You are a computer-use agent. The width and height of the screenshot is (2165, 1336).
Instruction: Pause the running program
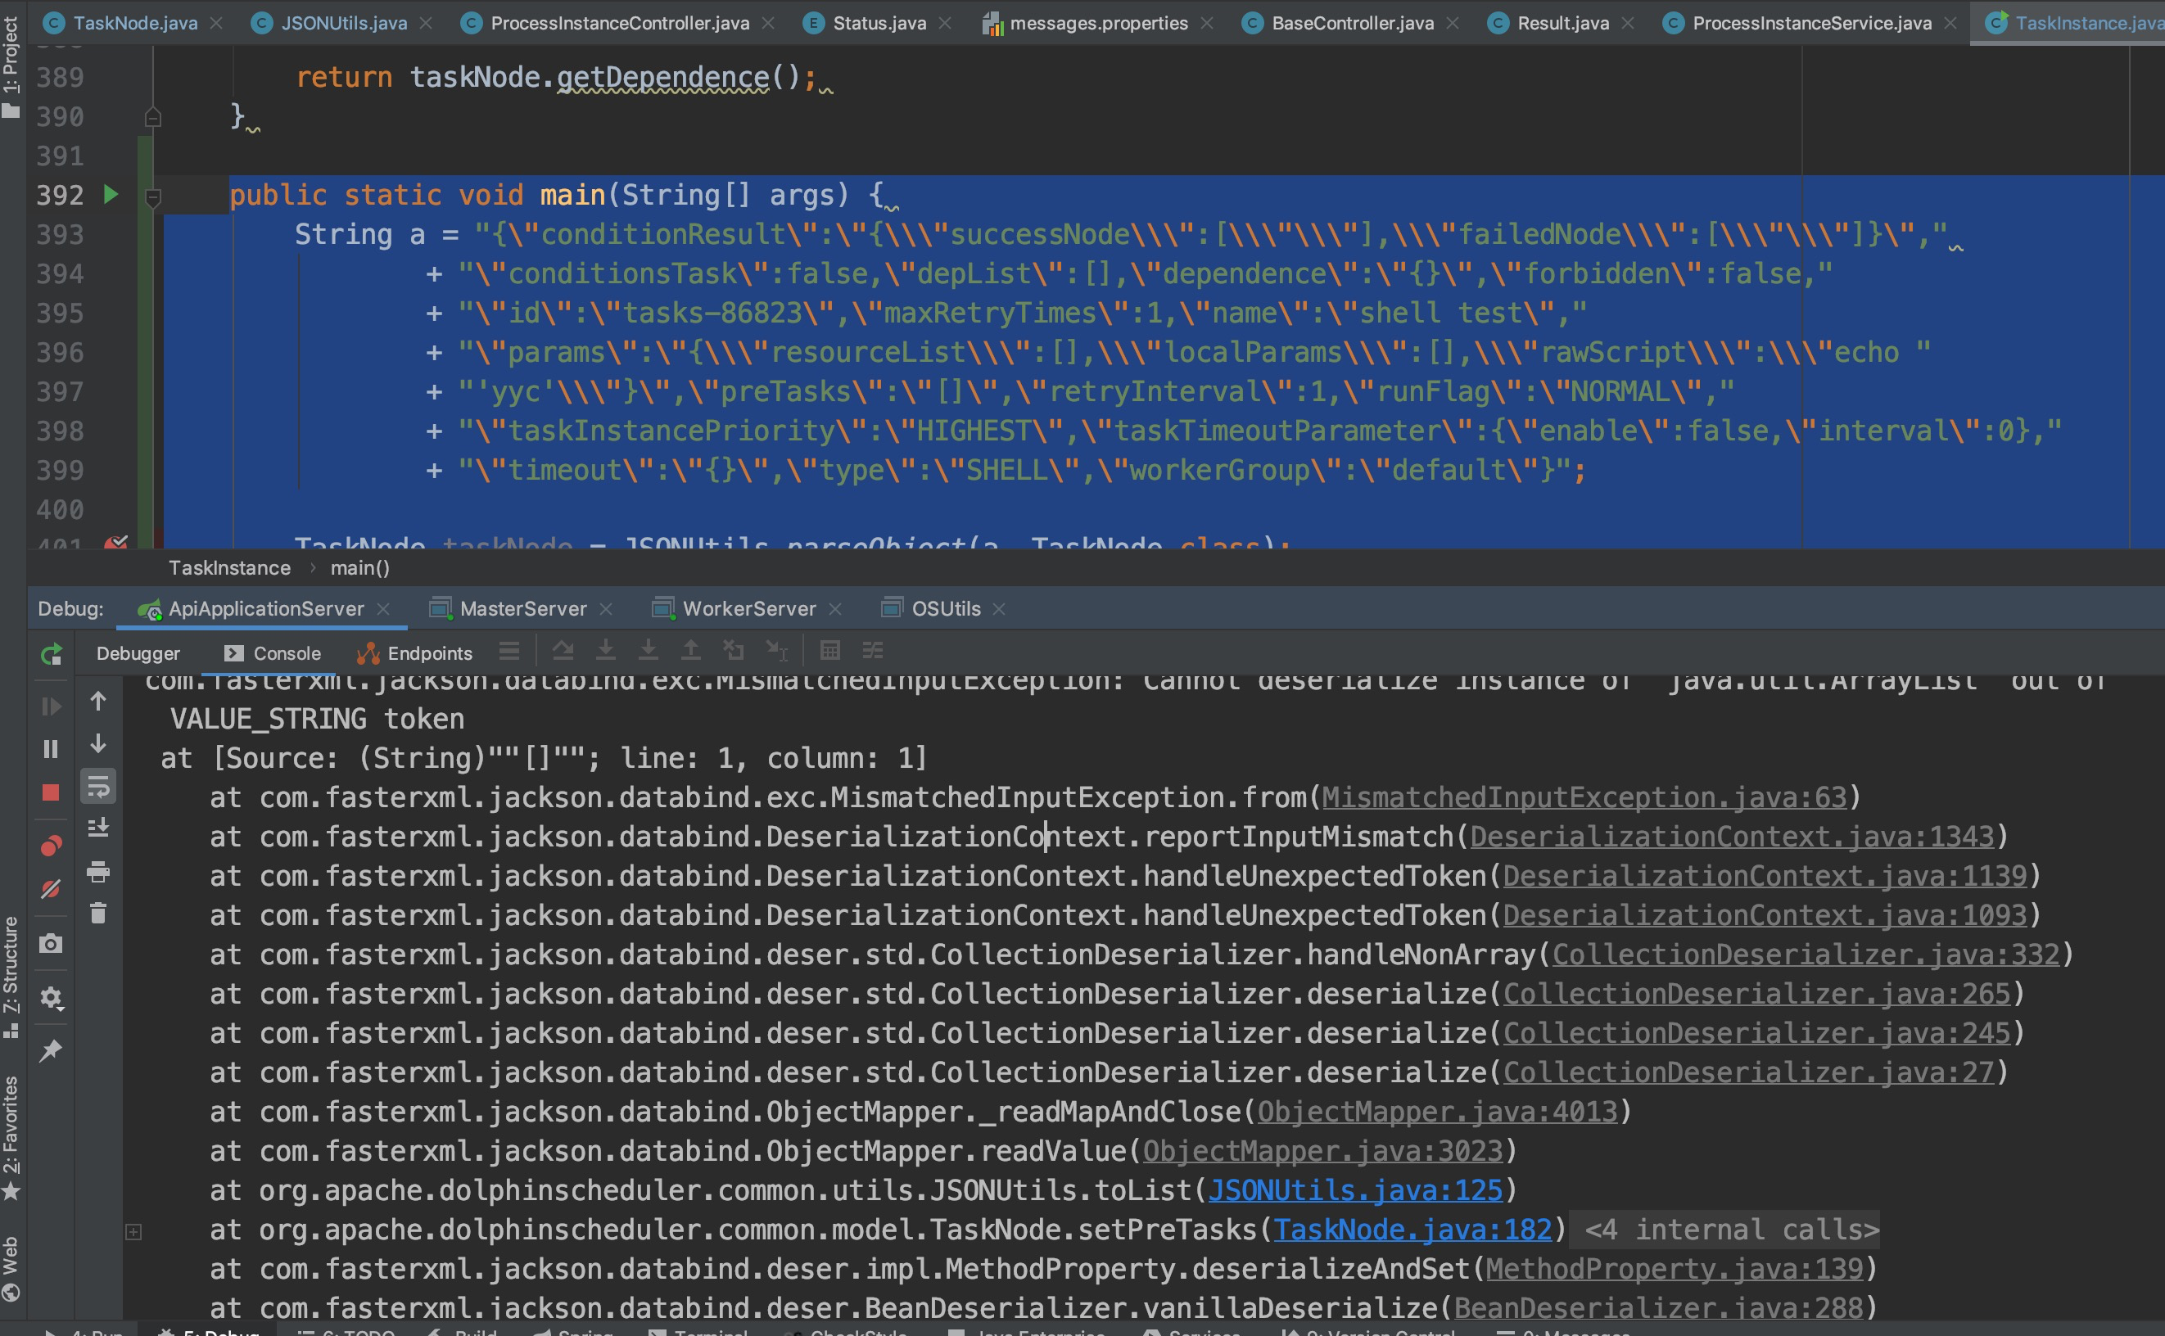click(x=52, y=749)
